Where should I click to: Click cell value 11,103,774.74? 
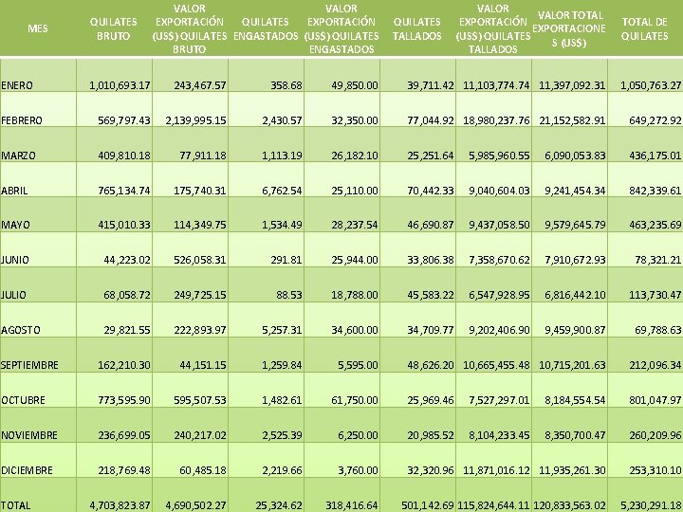(496, 85)
